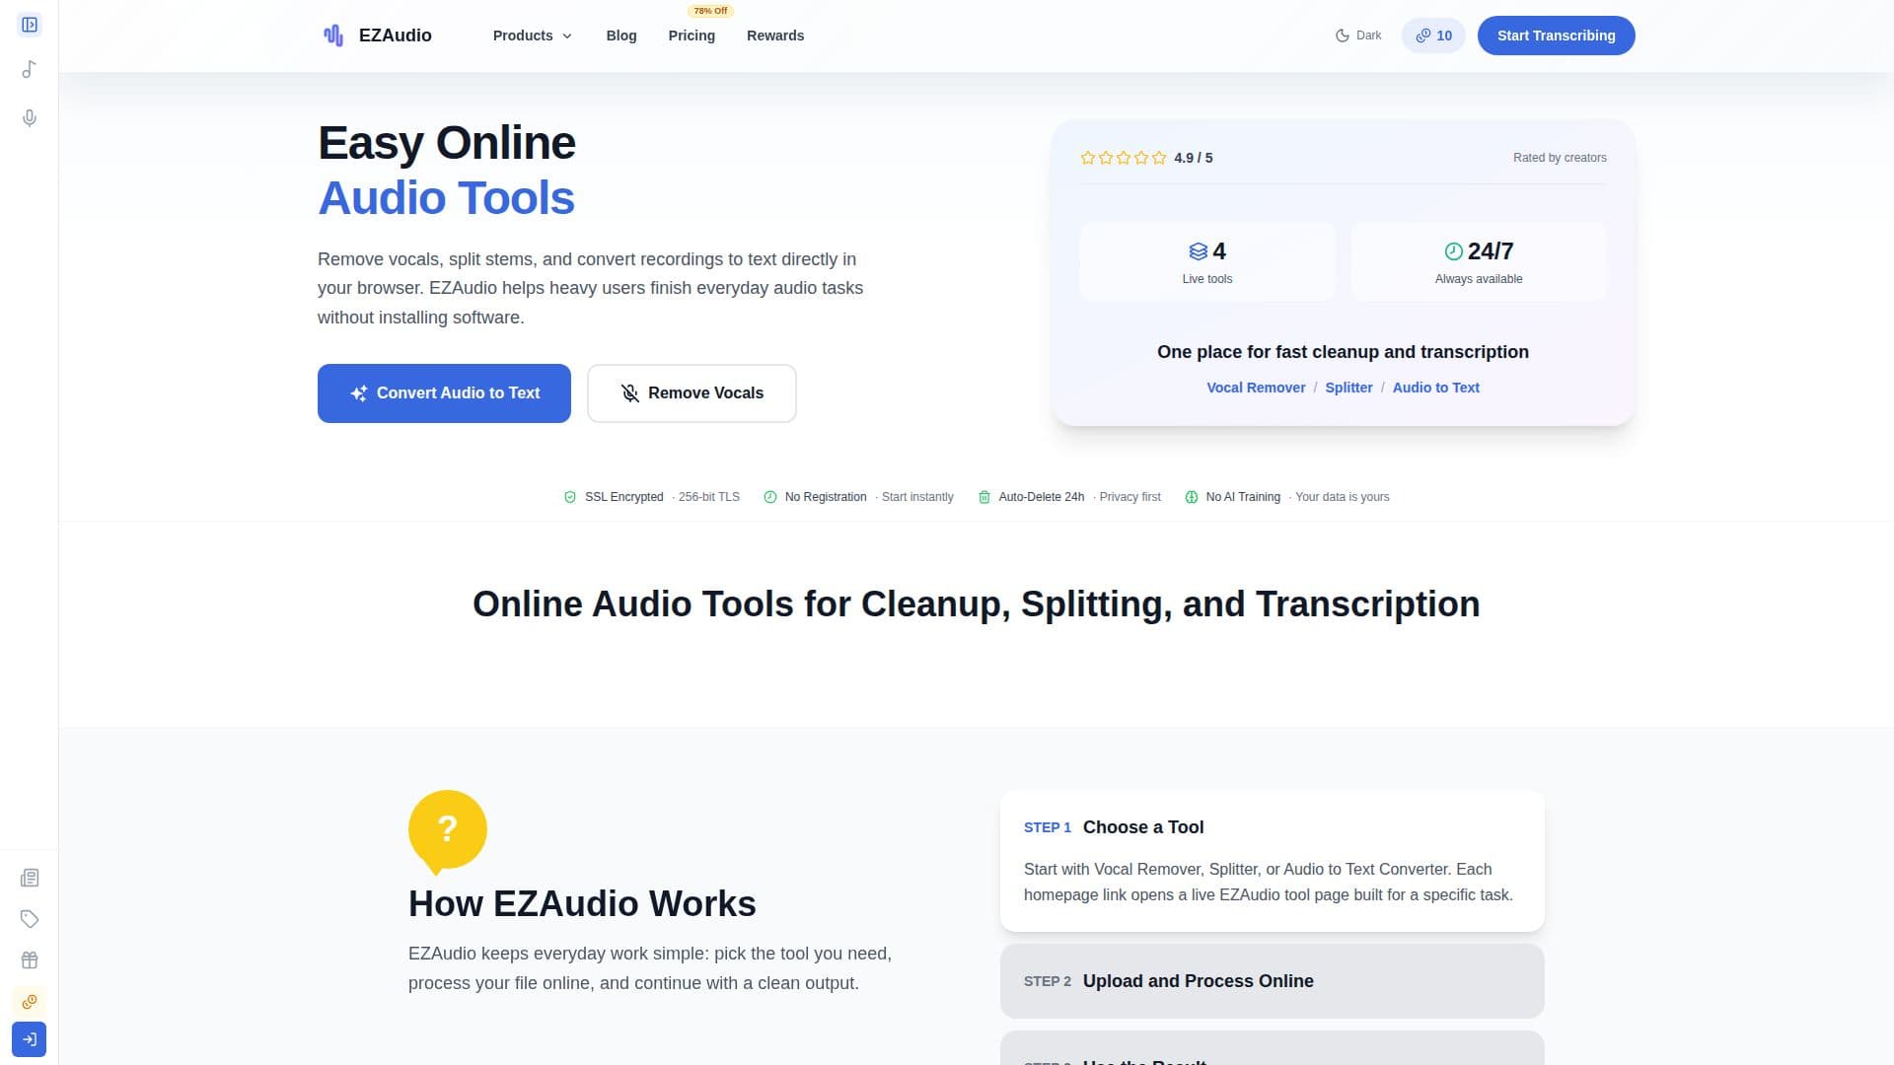Click Convert Audio to Text button

pyautogui.click(x=444, y=393)
